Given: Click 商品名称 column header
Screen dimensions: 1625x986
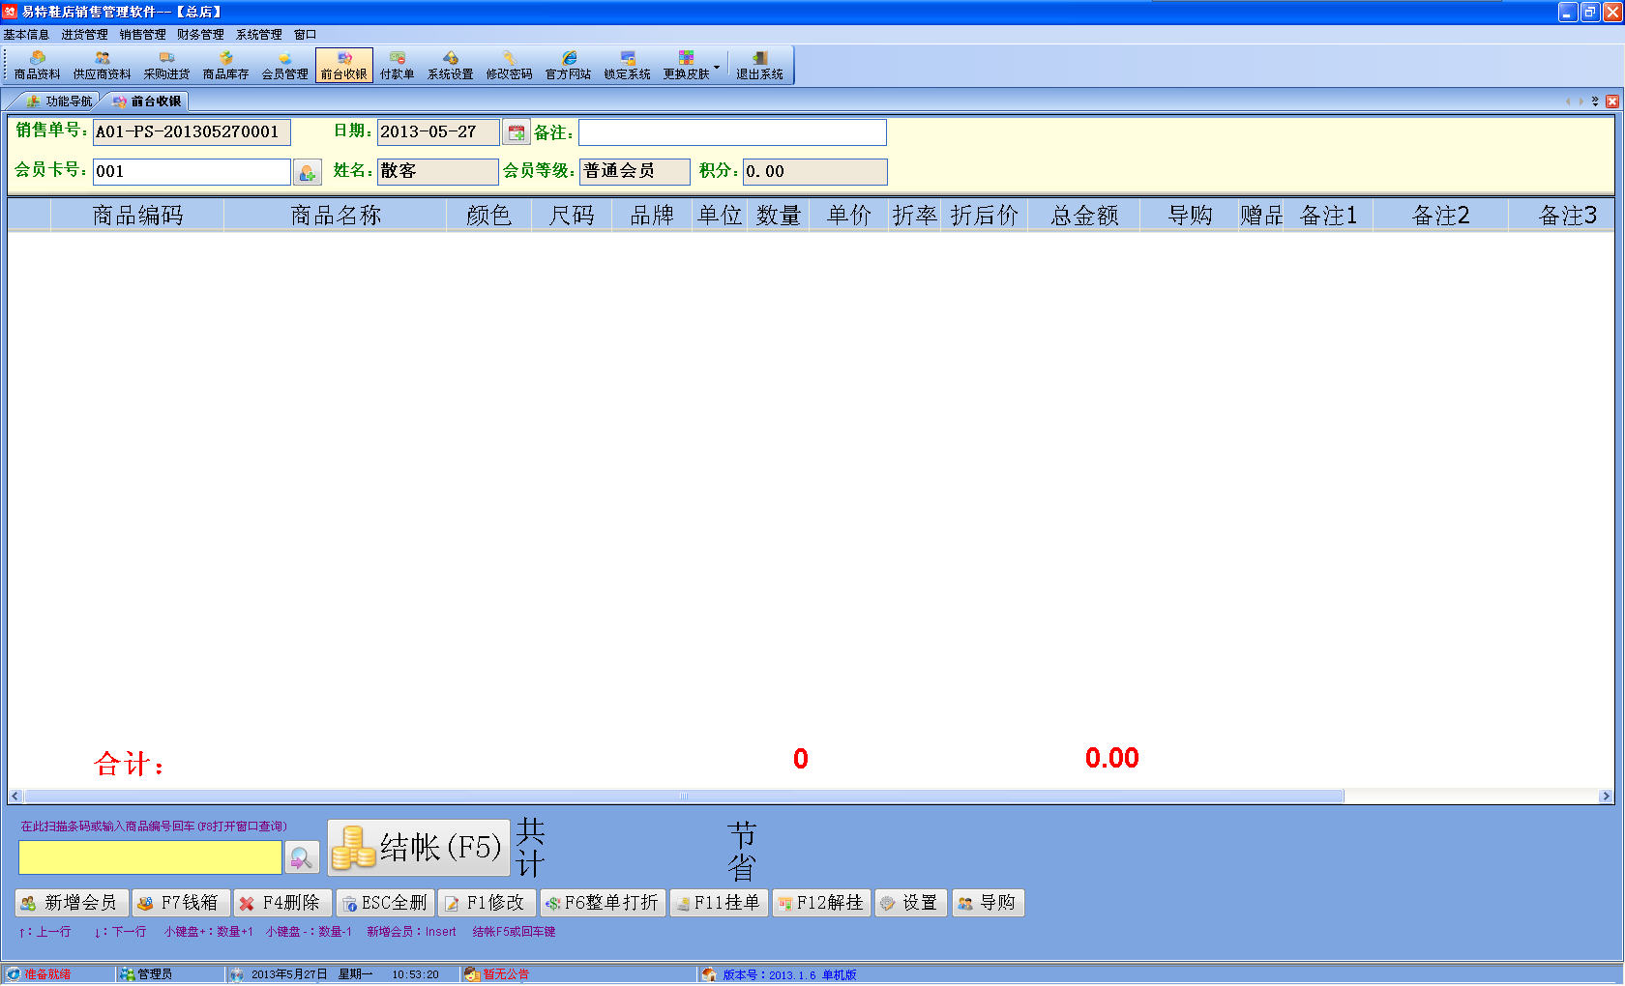Looking at the screenshot, I should [336, 216].
